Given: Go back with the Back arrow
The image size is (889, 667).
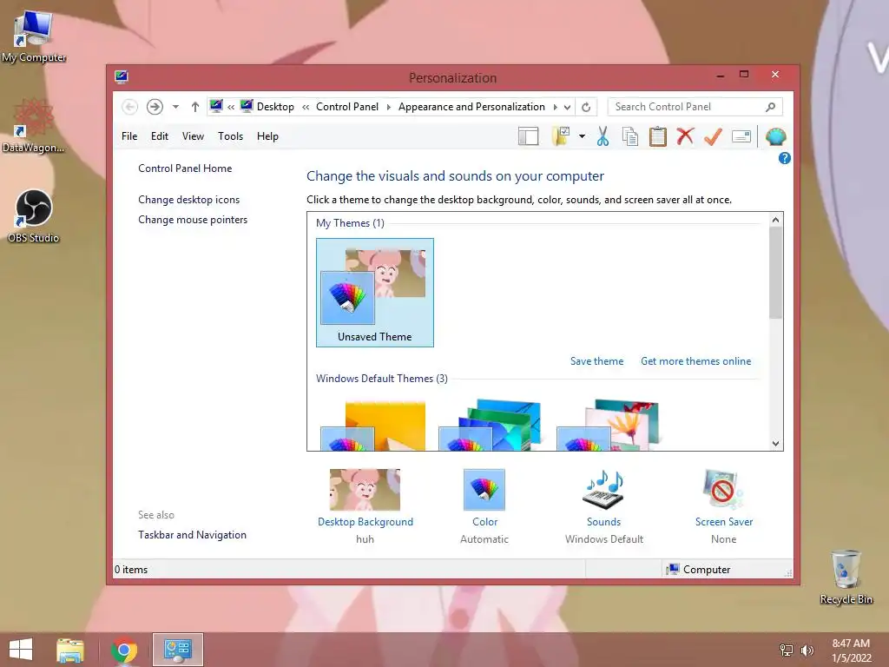Looking at the screenshot, I should pos(130,107).
